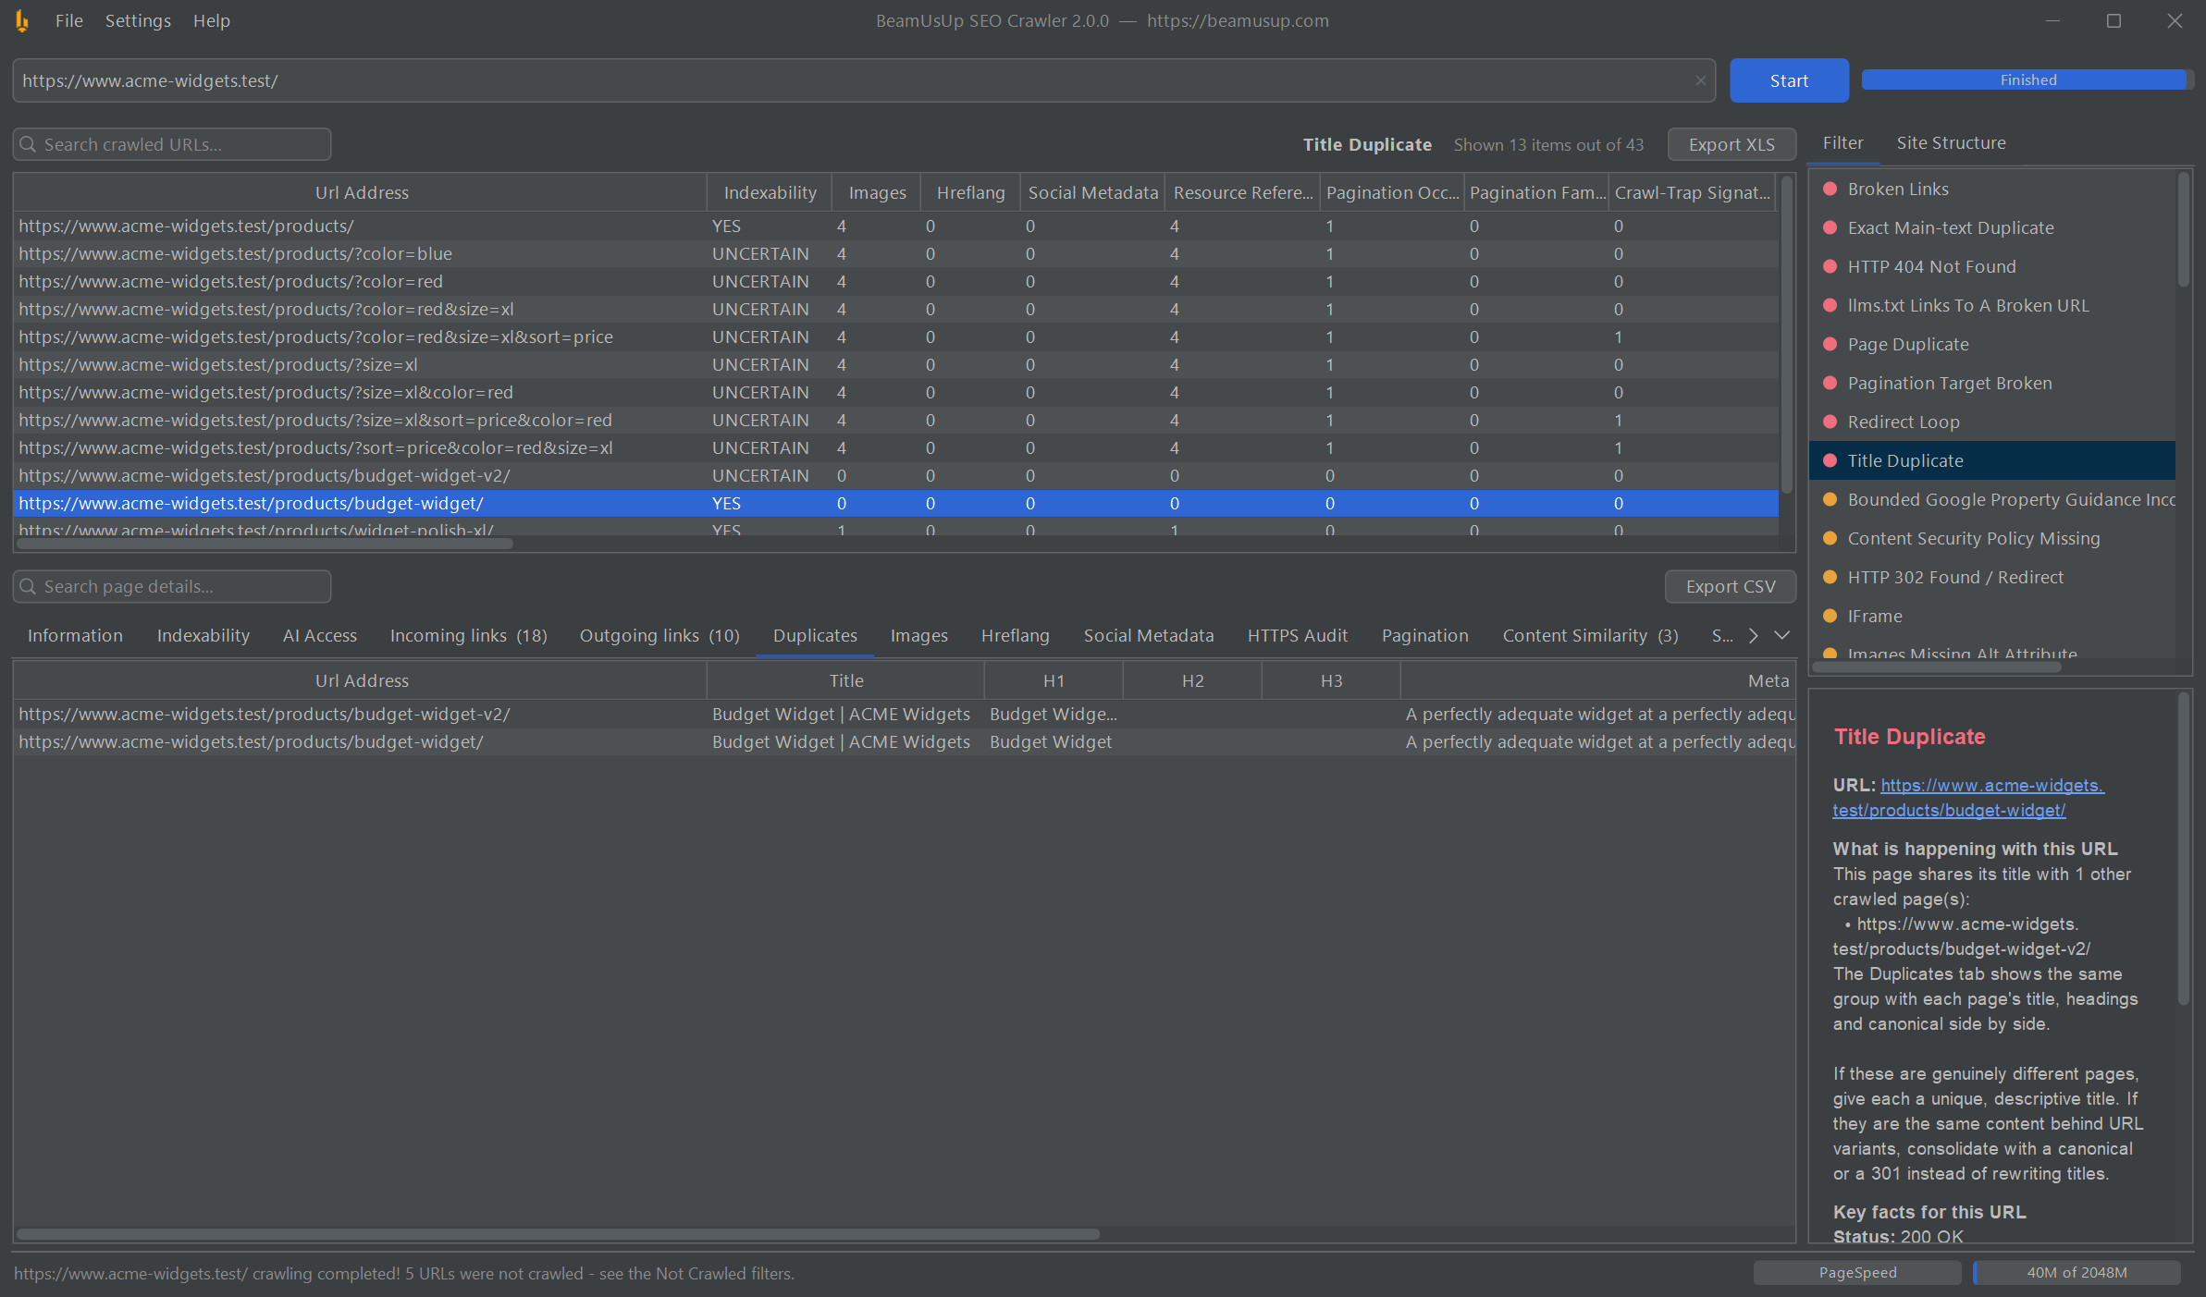This screenshot has height=1297, width=2206.
Task: Open the budget-widget URL link
Action: coord(1968,798)
